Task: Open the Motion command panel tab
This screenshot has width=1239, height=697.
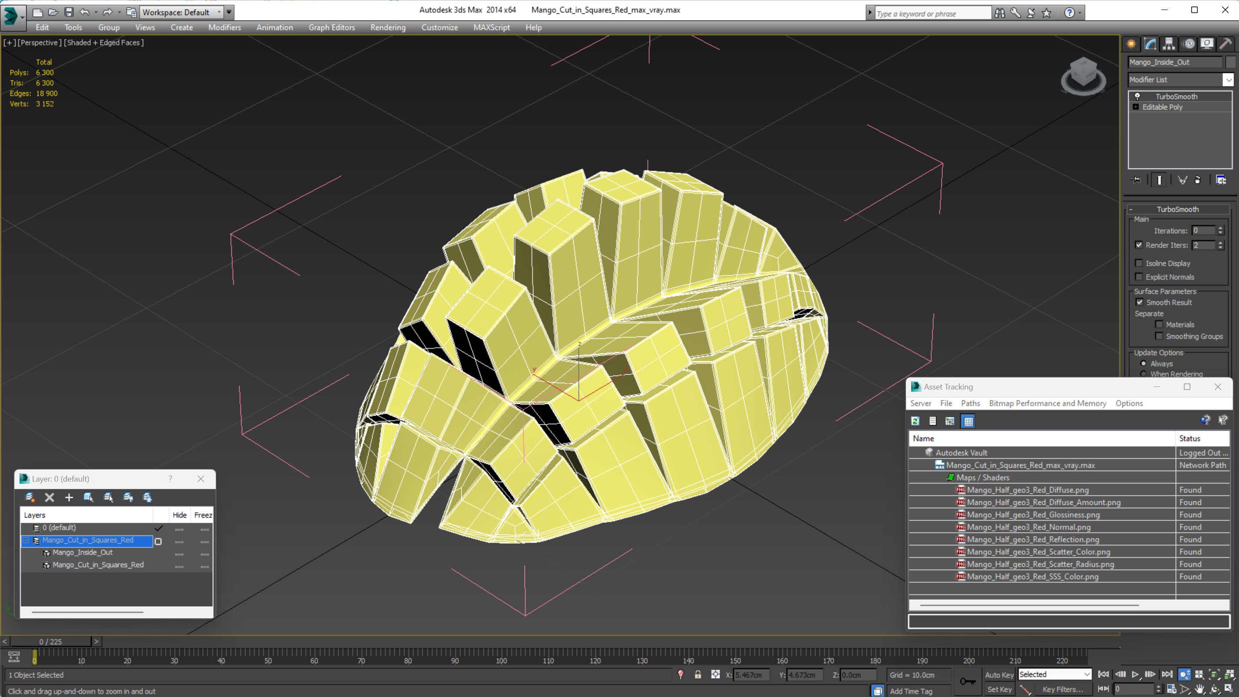Action: pyautogui.click(x=1189, y=44)
